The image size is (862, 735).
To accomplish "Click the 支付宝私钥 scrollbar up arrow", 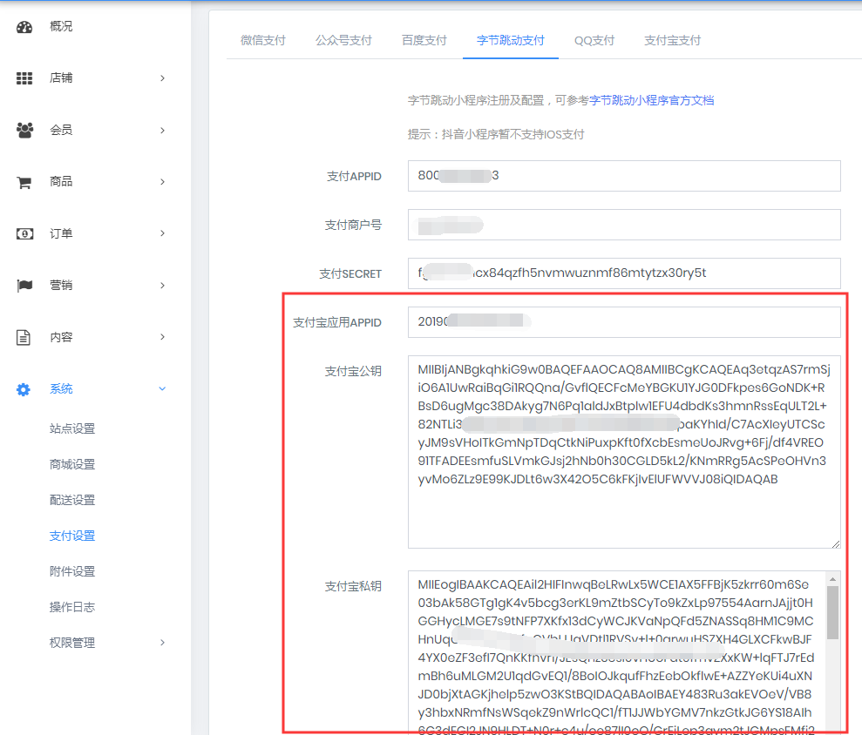I will coord(833,579).
